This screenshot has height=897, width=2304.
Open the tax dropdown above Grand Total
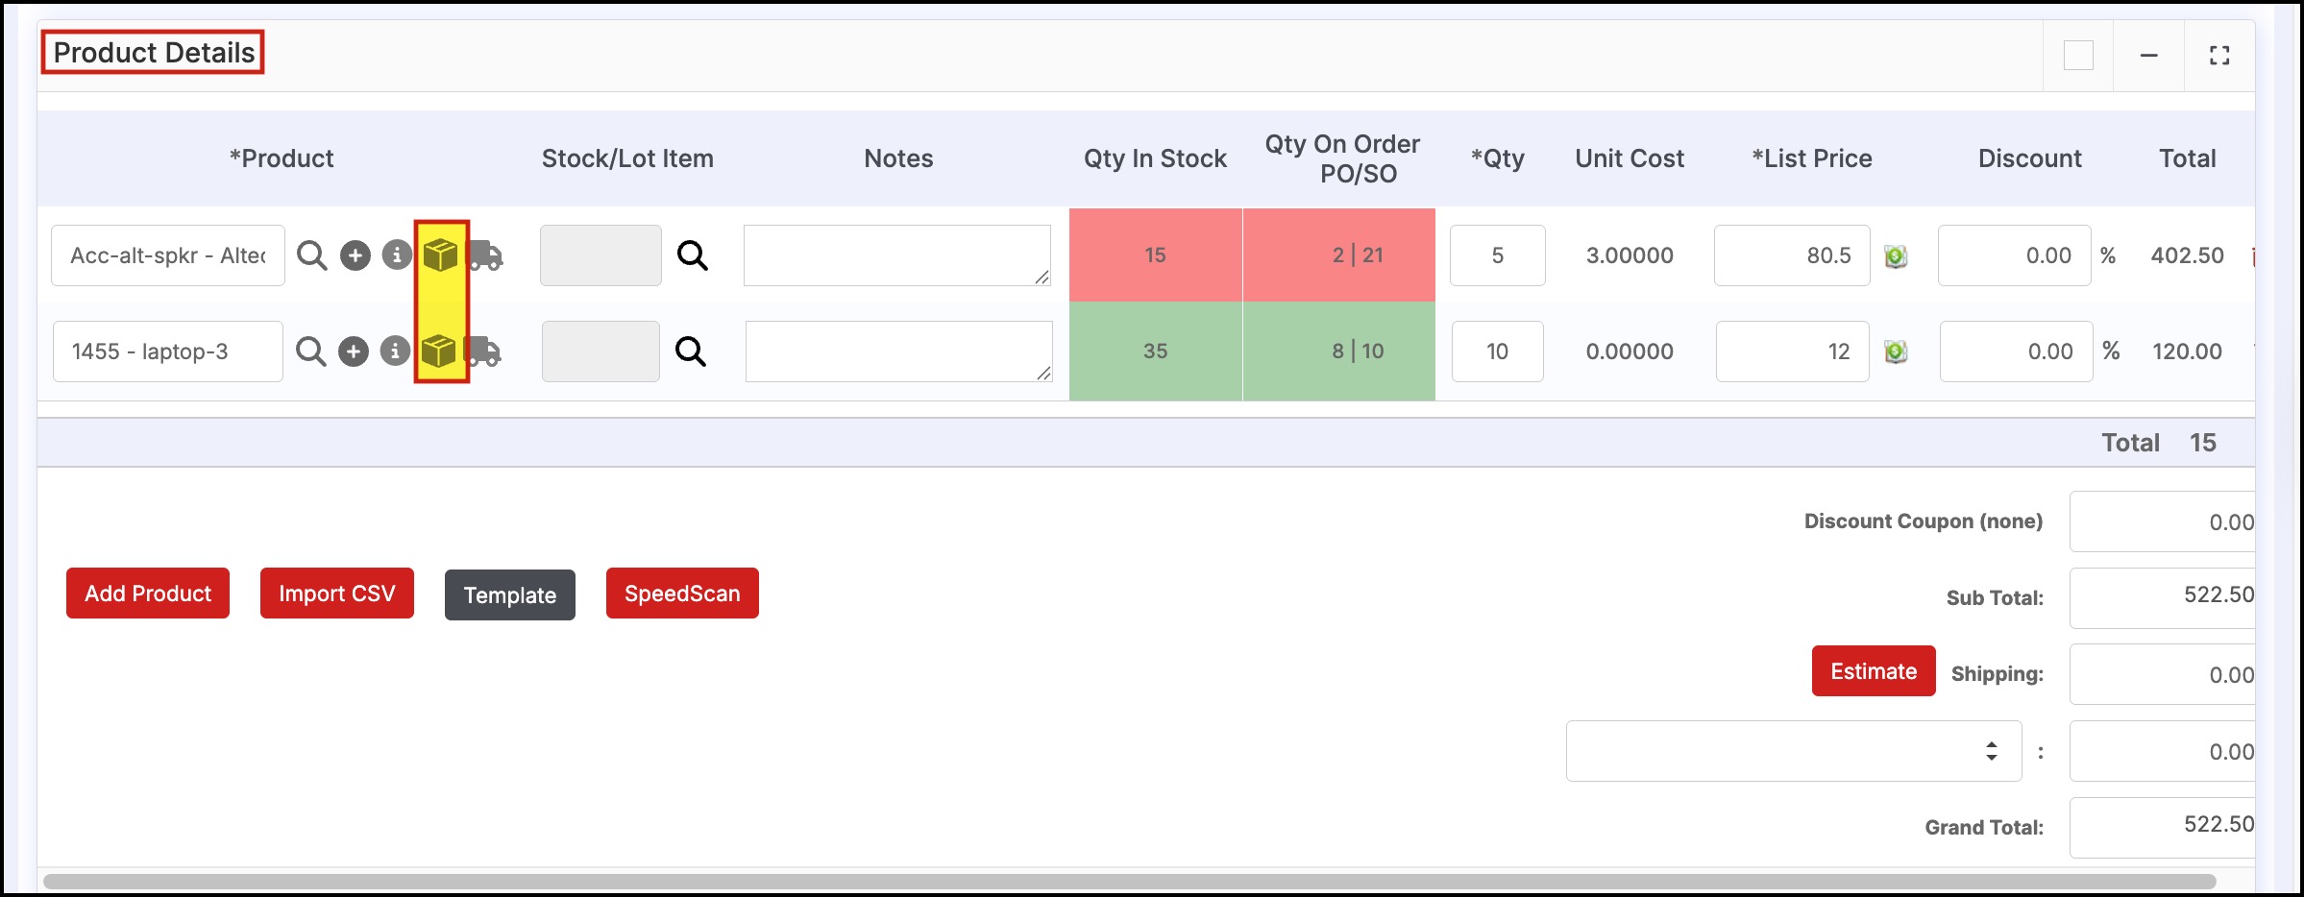coord(1794,751)
